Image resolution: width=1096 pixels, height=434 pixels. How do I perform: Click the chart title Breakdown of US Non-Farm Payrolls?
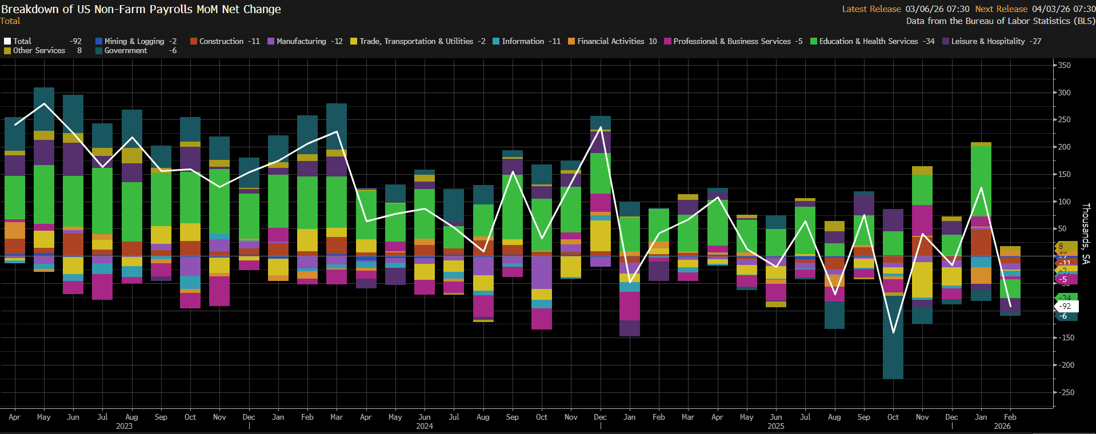coord(141,9)
